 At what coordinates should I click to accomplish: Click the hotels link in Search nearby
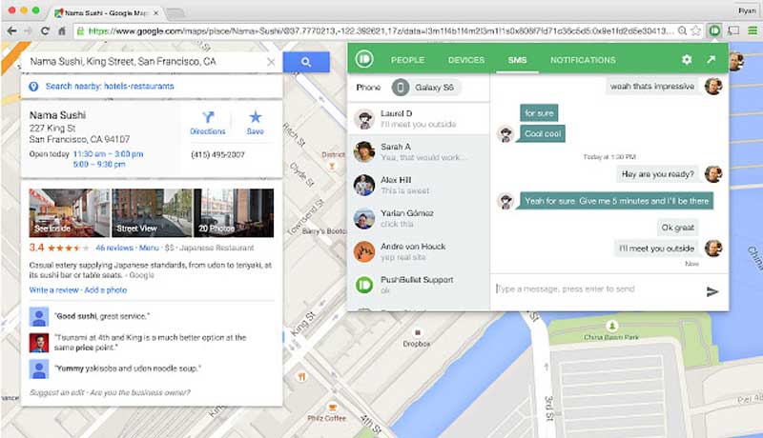(114, 86)
